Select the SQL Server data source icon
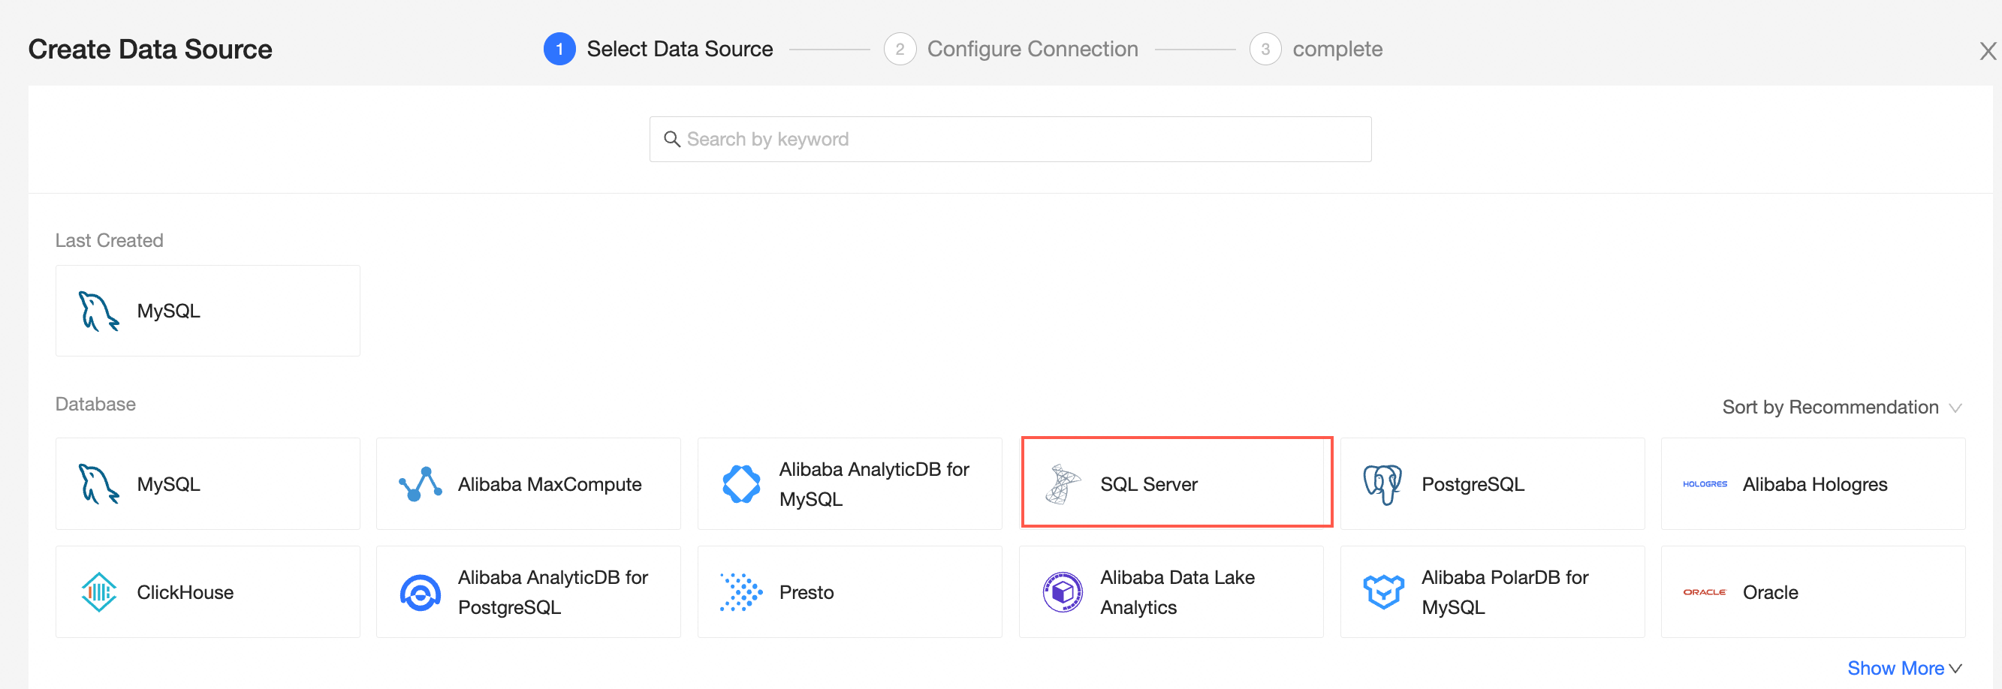 coord(1066,483)
